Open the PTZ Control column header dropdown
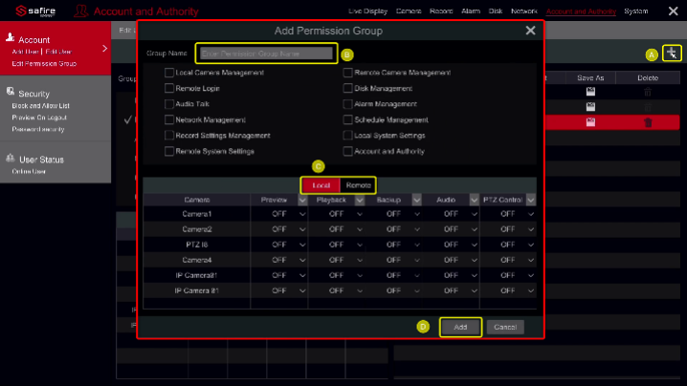687x386 pixels. pos(530,200)
